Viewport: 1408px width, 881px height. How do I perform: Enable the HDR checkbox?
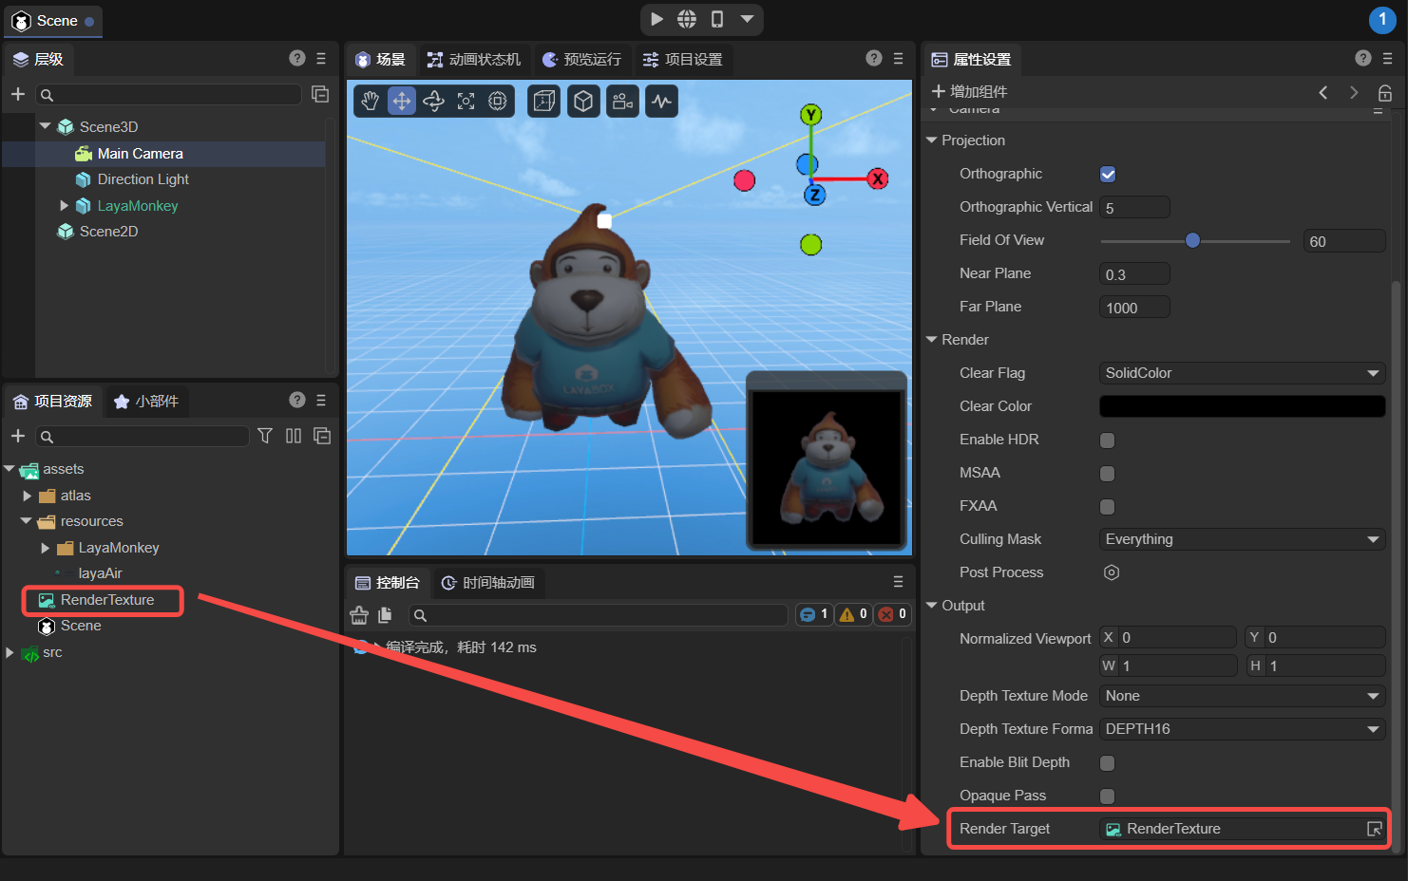[x=1108, y=440]
